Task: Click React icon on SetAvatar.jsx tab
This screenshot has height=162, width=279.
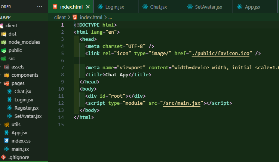Action: pos(190,7)
